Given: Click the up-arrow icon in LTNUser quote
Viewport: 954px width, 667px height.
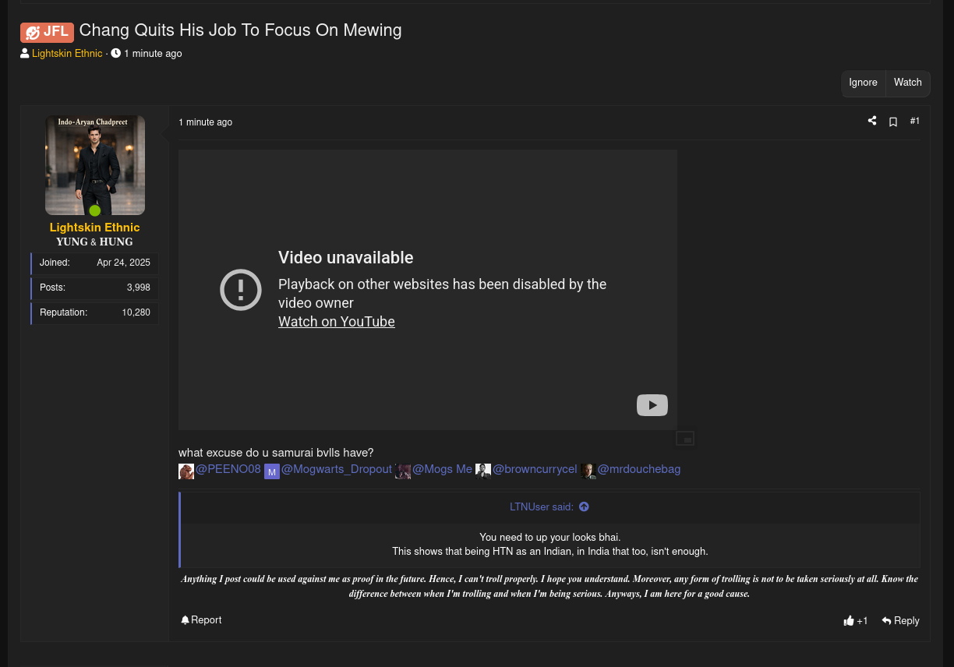Looking at the screenshot, I should click(584, 507).
